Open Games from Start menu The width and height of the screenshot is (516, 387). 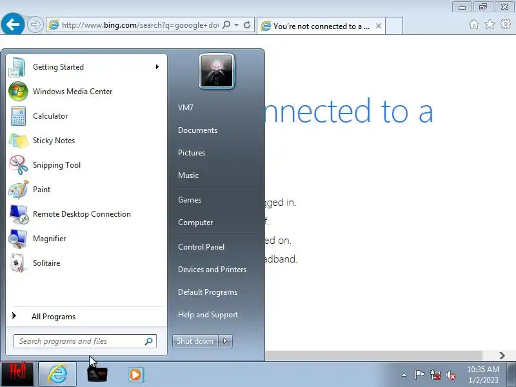190,200
